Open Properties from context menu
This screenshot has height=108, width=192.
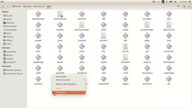pyautogui.click(x=69, y=93)
